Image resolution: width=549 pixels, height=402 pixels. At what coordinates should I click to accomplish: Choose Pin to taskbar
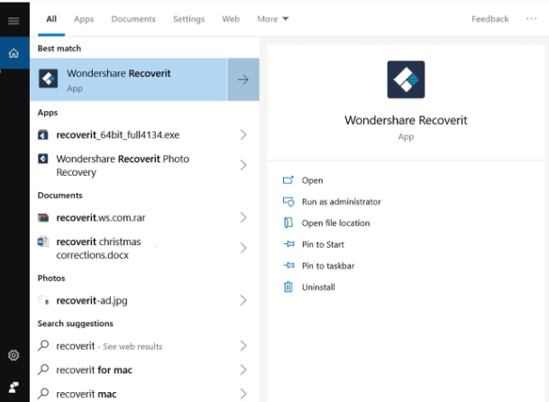coord(328,266)
